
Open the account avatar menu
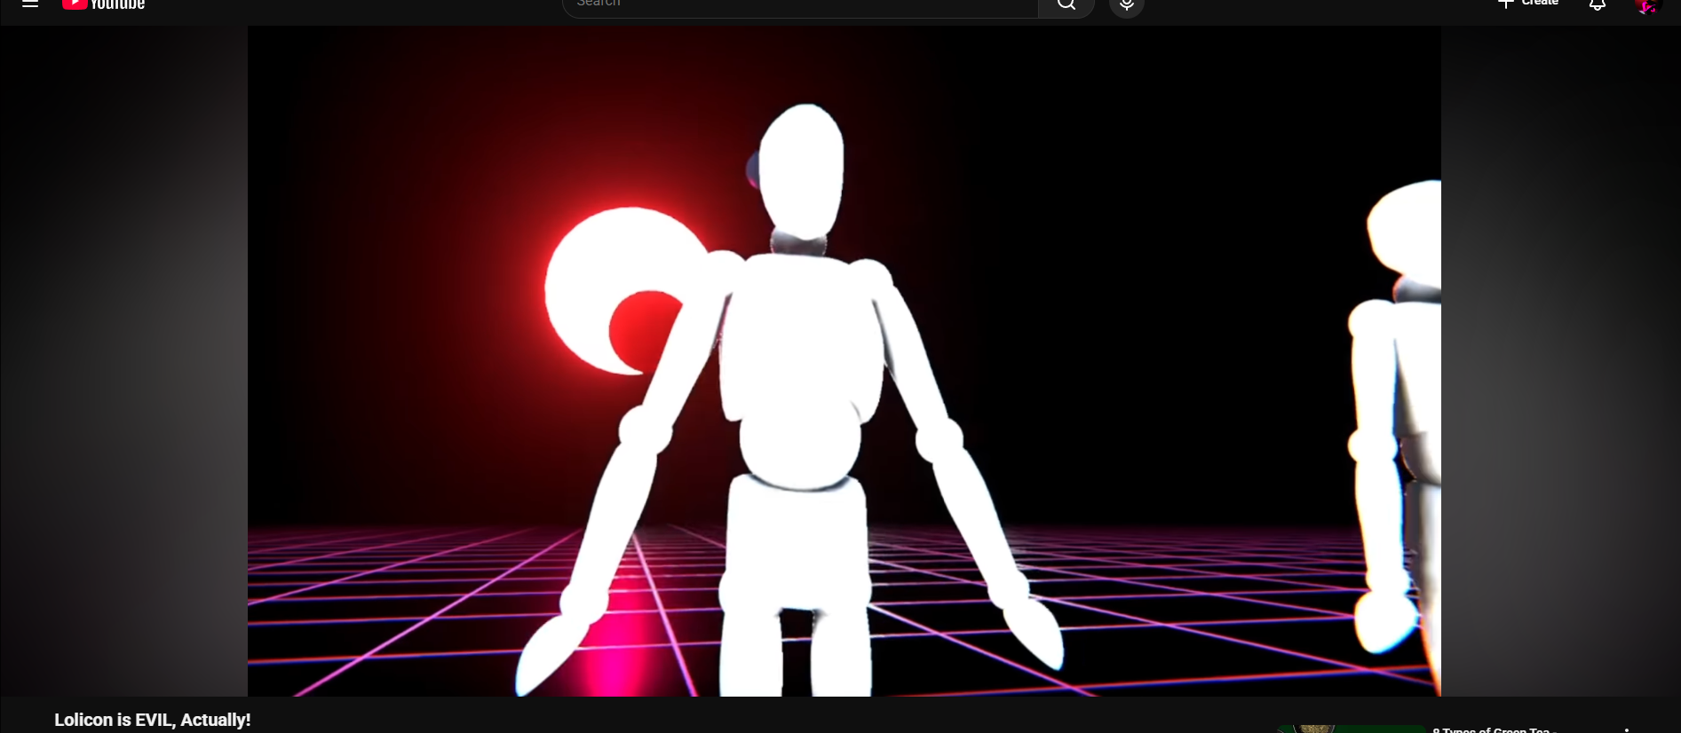coord(1647,5)
